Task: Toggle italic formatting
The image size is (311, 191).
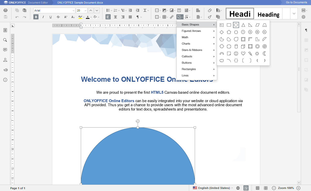Action: pyautogui.click(x=43, y=17)
